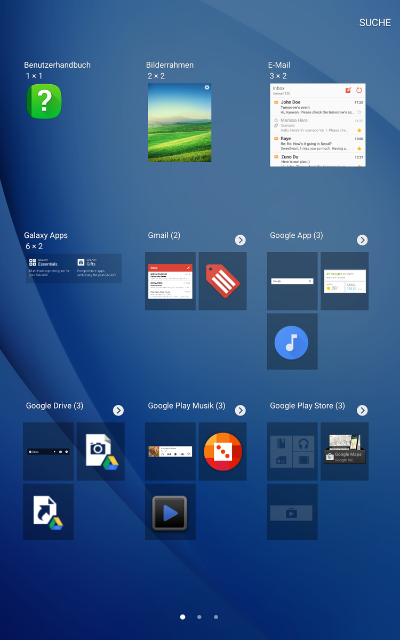Expand the Google App (3) group arrow
The height and width of the screenshot is (640, 400).
point(363,240)
